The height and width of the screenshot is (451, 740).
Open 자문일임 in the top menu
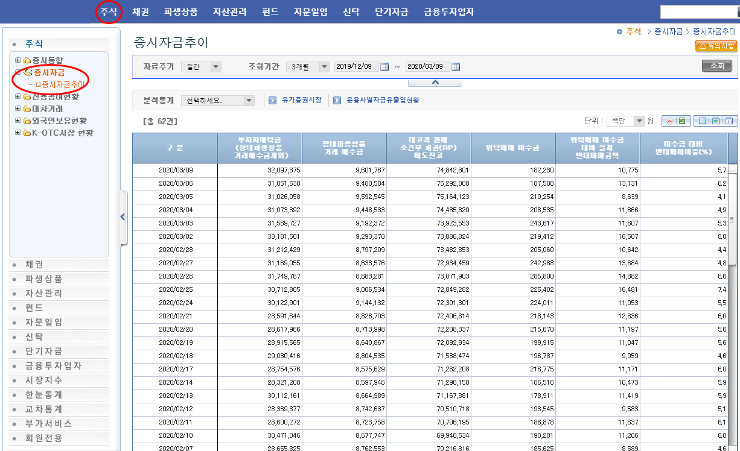click(310, 11)
